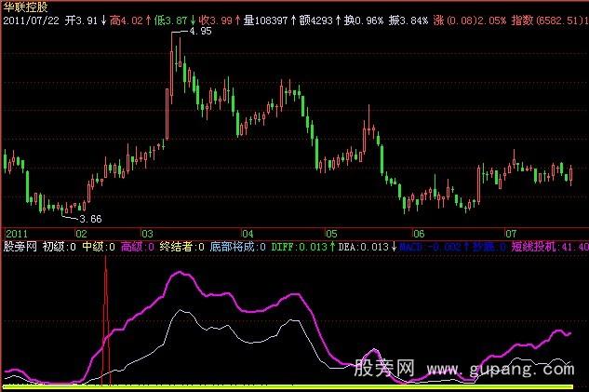589x392 pixels.
Task: Click the yellow 终结者:0 indicator value
Action: pos(182,247)
